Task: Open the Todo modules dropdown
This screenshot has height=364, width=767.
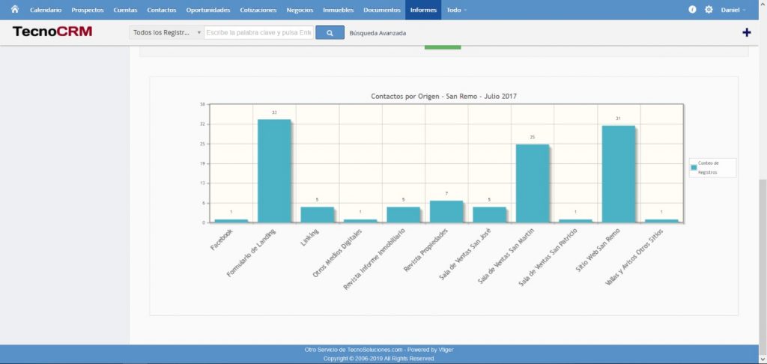Action: pyautogui.click(x=456, y=10)
